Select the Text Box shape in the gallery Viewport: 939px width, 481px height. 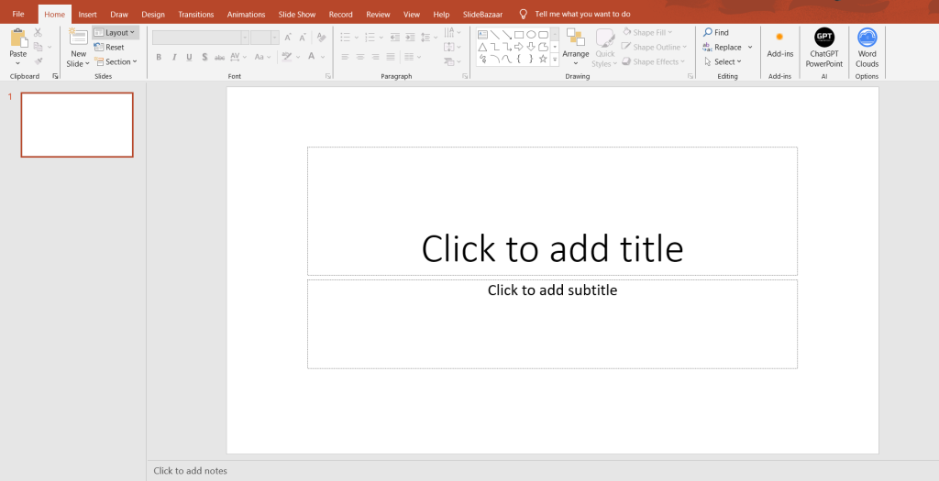click(483, 34)
